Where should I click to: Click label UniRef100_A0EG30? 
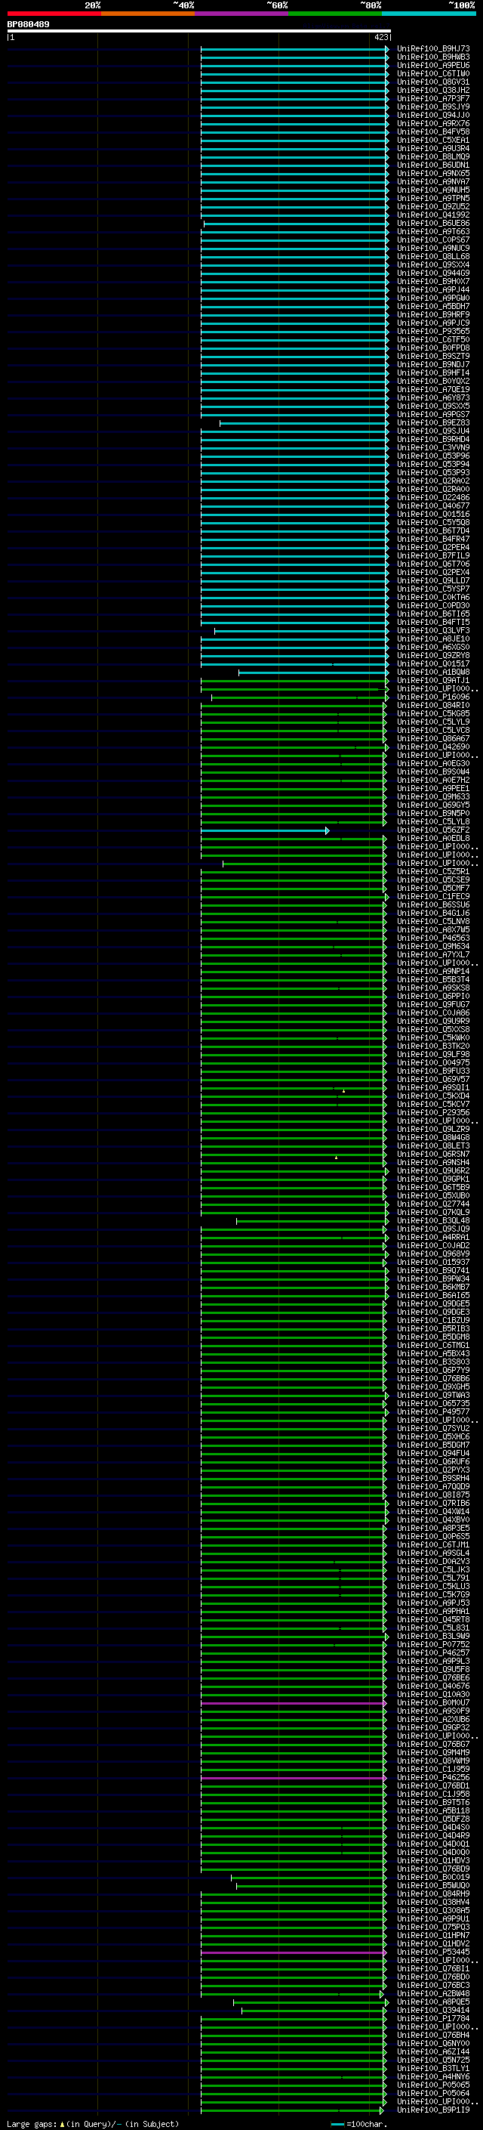pyautogui.click(x=432, y=763)
